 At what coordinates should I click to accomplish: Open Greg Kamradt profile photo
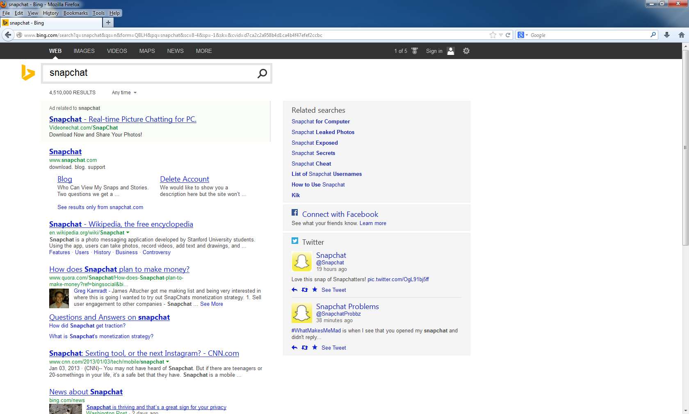59,298
